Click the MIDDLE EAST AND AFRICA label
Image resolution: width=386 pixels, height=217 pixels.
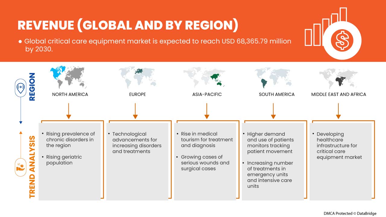[338, 94]
